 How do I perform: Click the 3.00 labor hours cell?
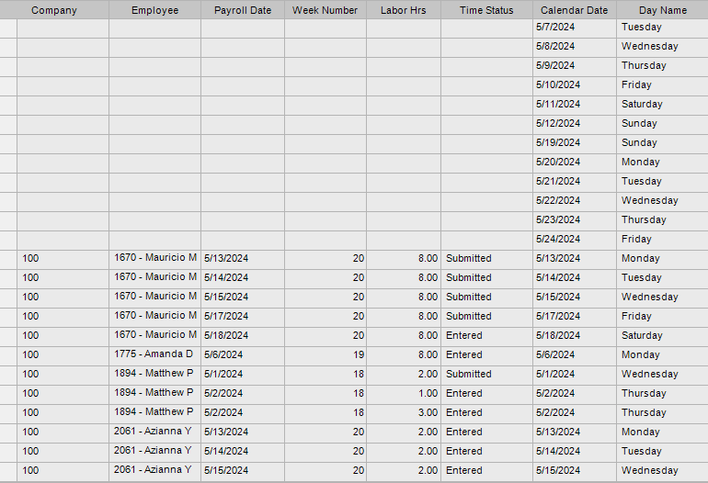(404, 412)
